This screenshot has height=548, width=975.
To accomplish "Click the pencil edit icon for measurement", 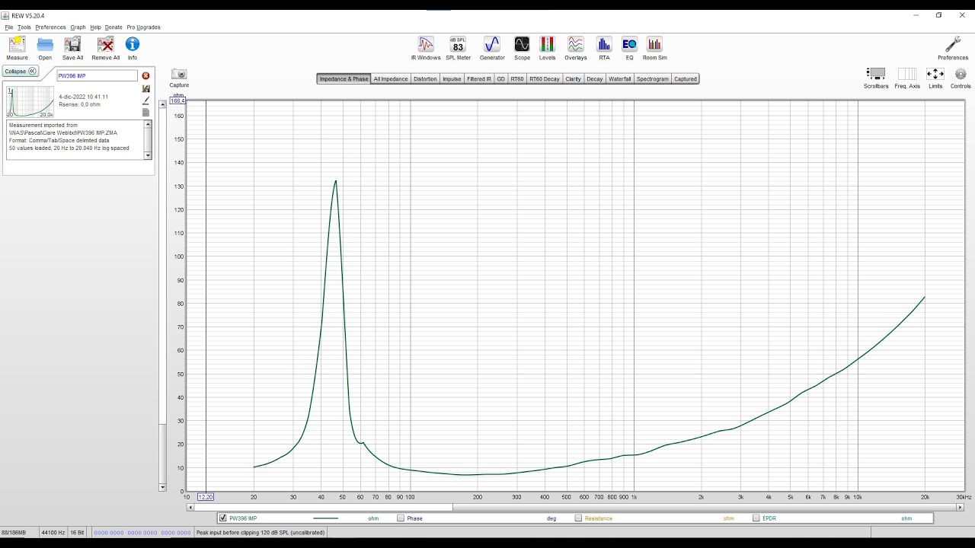I will pos(145,100).
